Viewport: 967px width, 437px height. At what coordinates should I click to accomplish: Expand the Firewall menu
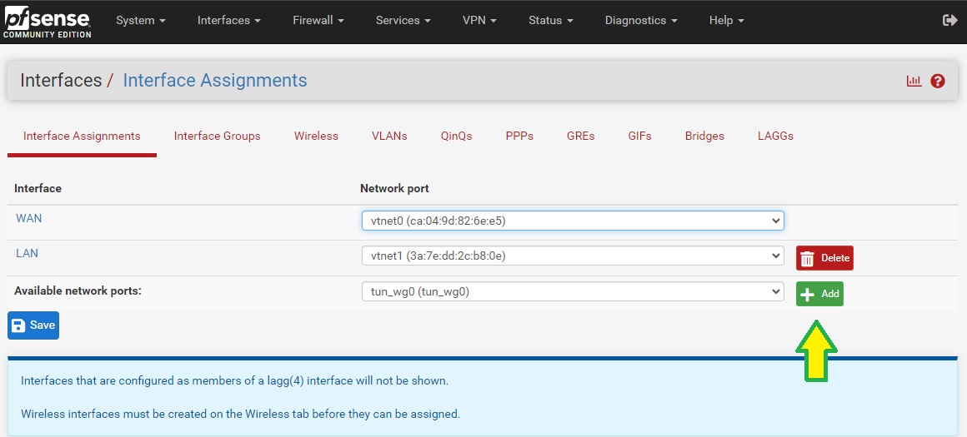[318, 20]
